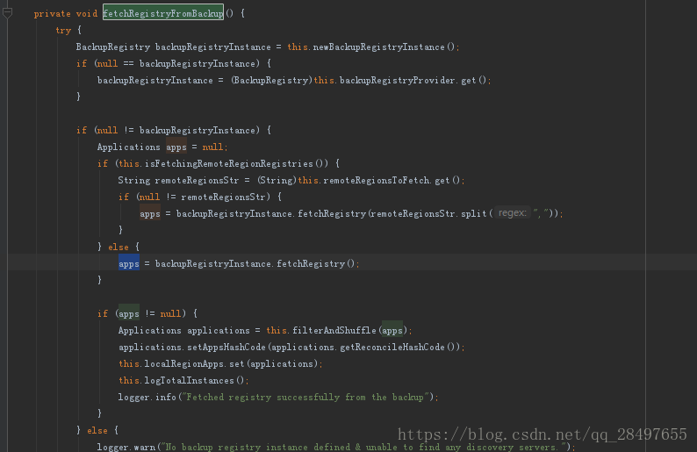Click the 'logger.info' call
Screen dimensions: 697x452
pos(147,398)
